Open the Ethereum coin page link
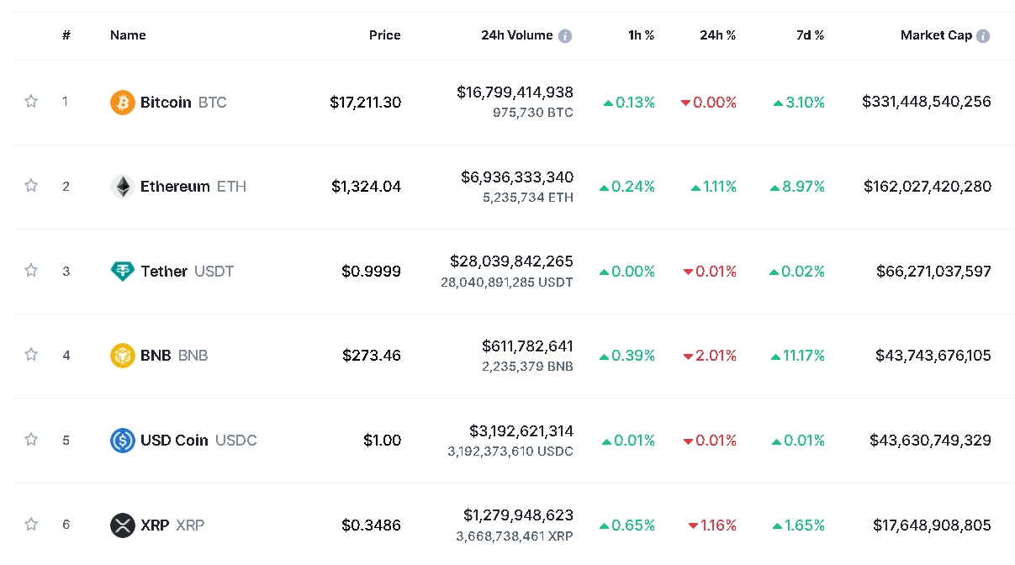The image size is (1015, 565). 175,187
